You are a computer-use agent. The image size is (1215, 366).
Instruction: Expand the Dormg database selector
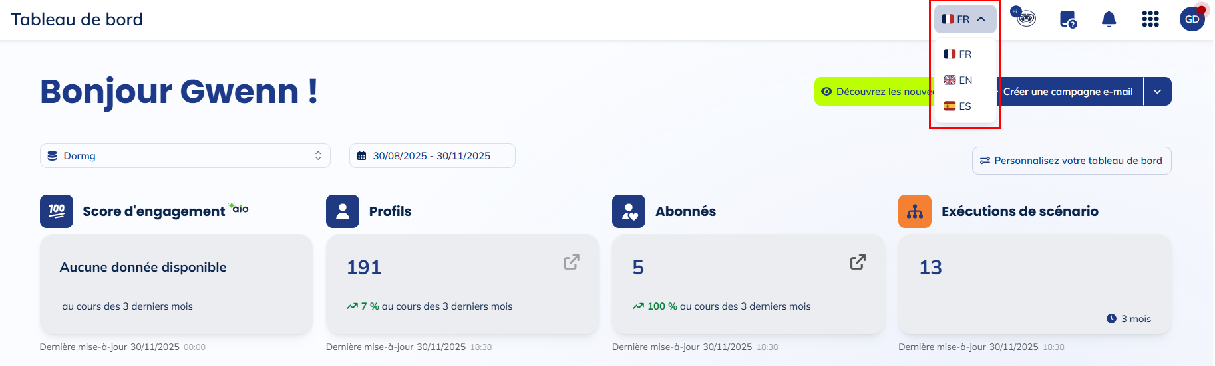coord(185,156)
